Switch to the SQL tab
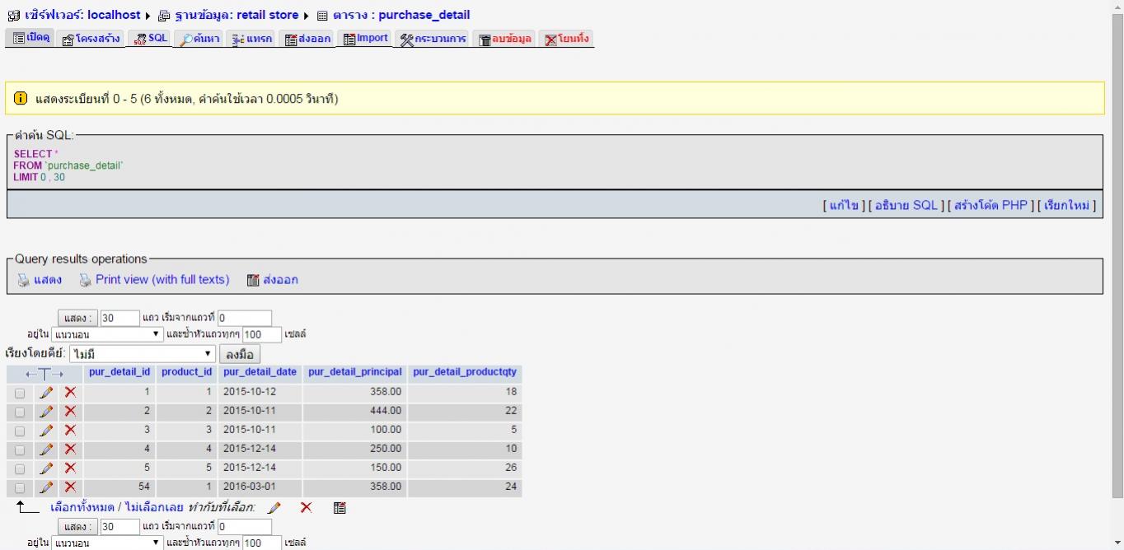1124x550 pixels. tap(150, 39)
